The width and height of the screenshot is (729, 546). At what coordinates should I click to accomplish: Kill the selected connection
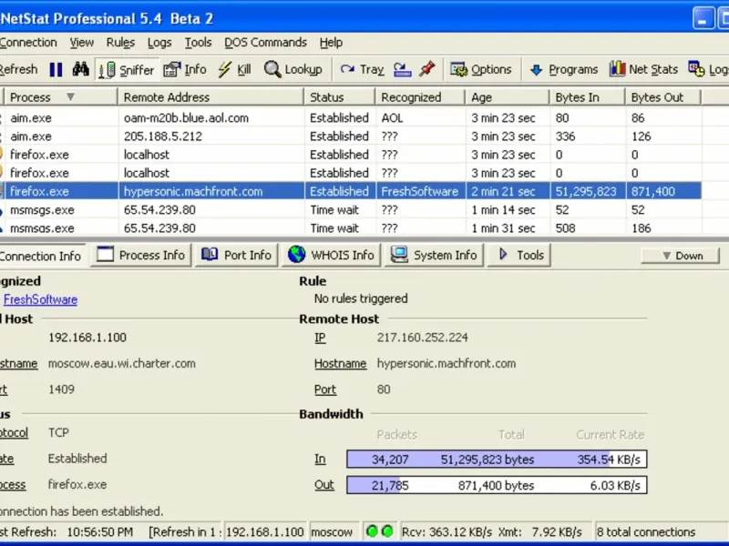click(235, 70)
